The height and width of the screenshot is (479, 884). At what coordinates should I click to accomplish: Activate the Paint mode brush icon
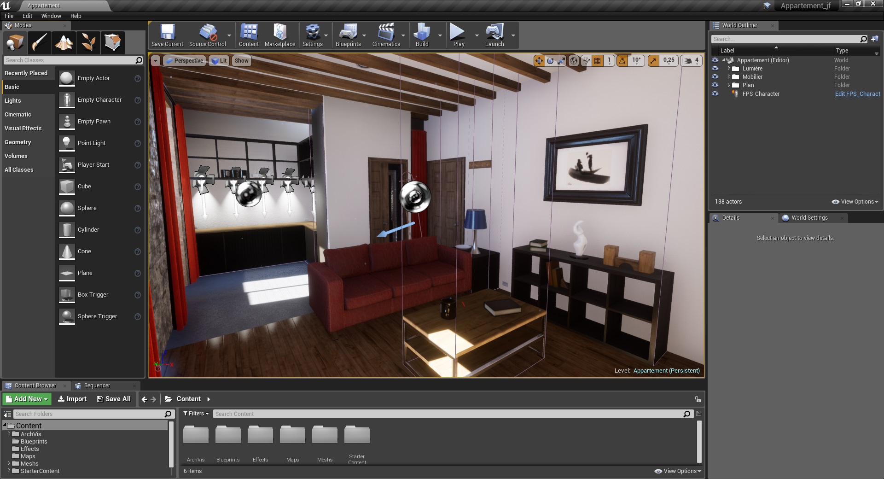click(40, 43)
